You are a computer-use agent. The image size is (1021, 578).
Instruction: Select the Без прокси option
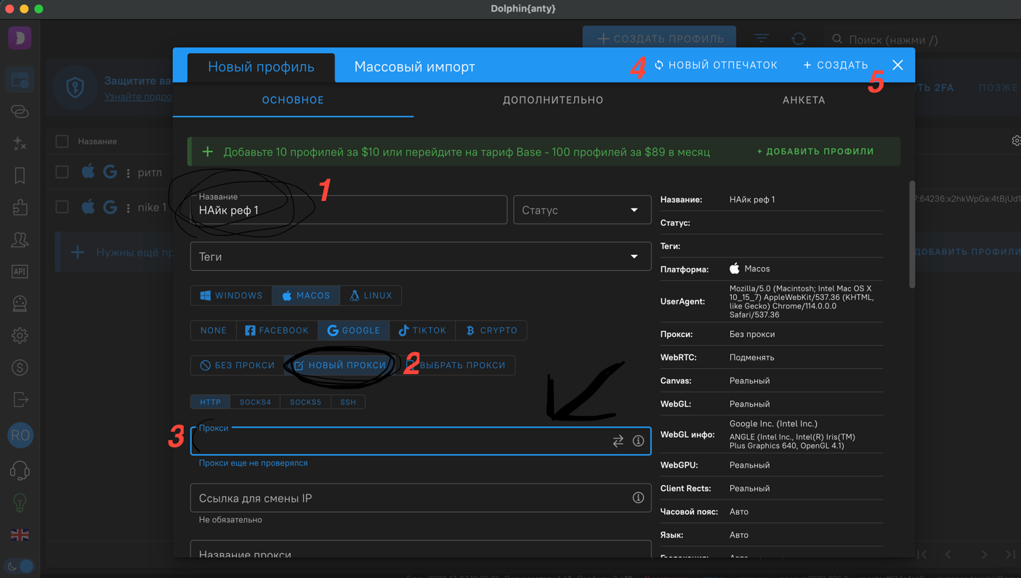[238, 365]
